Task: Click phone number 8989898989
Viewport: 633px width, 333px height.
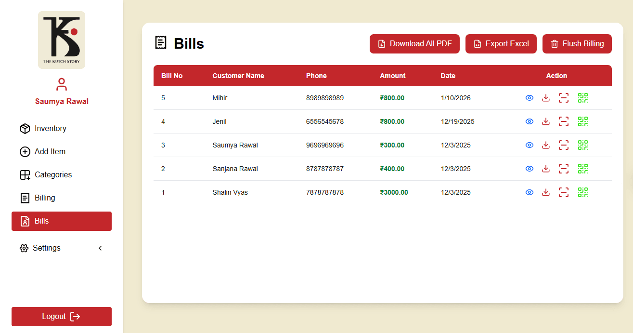Action: click(x=325, y=98)
